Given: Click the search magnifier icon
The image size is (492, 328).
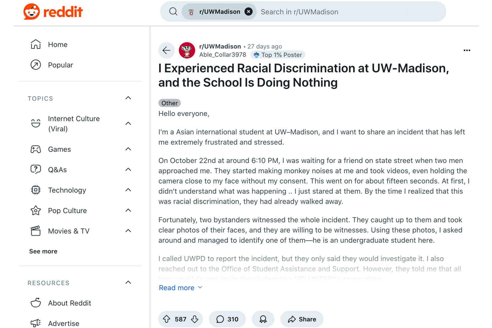Looking at the screenshot, I should (173, 12).
